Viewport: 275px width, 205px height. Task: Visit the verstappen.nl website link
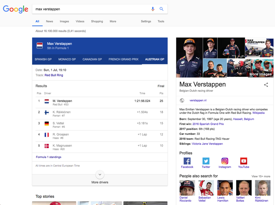[198, 100]
